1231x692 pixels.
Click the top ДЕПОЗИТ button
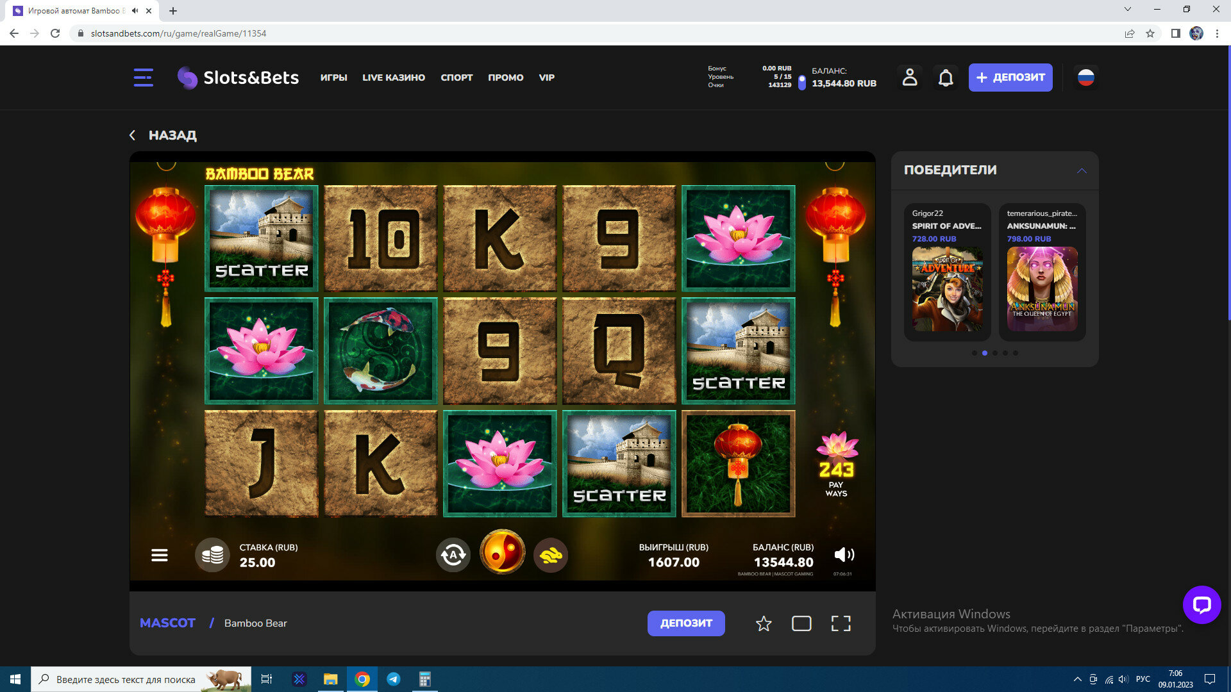(x=1010, y=78)
